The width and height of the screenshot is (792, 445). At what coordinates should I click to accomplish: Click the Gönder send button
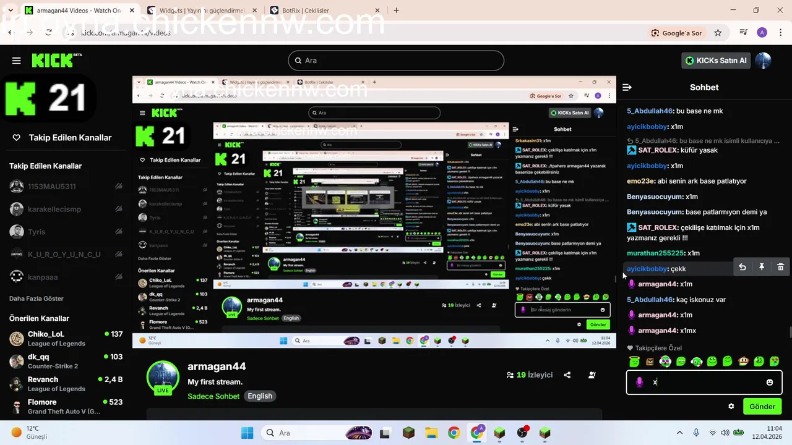point(762,406)
